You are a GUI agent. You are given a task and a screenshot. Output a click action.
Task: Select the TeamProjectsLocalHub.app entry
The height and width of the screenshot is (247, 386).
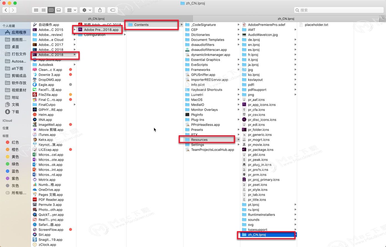click(x=213, y=150)
